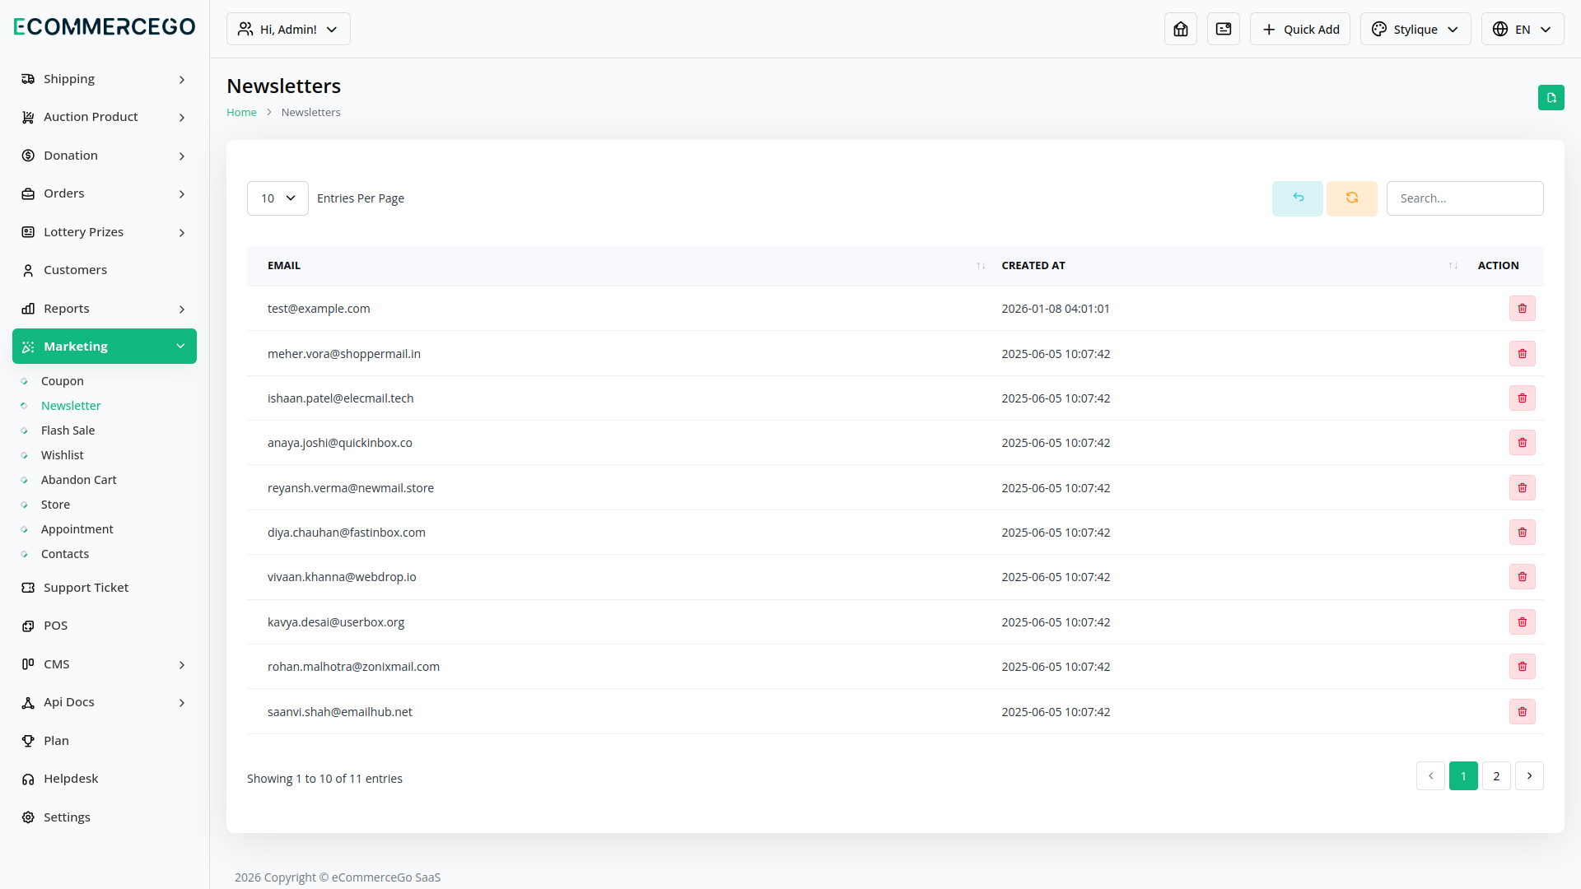
Task: Click the Quick Add button
Action: click(1300, 29)
